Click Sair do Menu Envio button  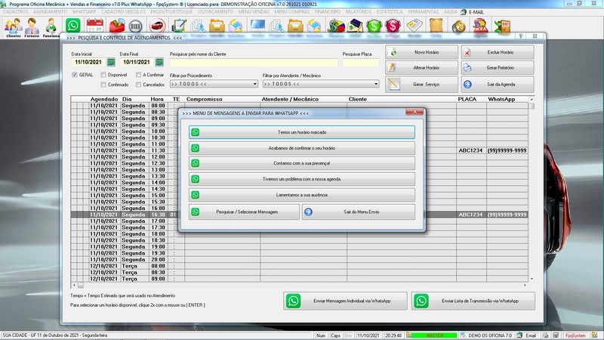pos(359,212)
